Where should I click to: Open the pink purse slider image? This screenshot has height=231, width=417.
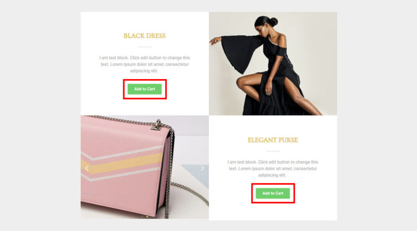pyautogui.click(x=144, y=167)
